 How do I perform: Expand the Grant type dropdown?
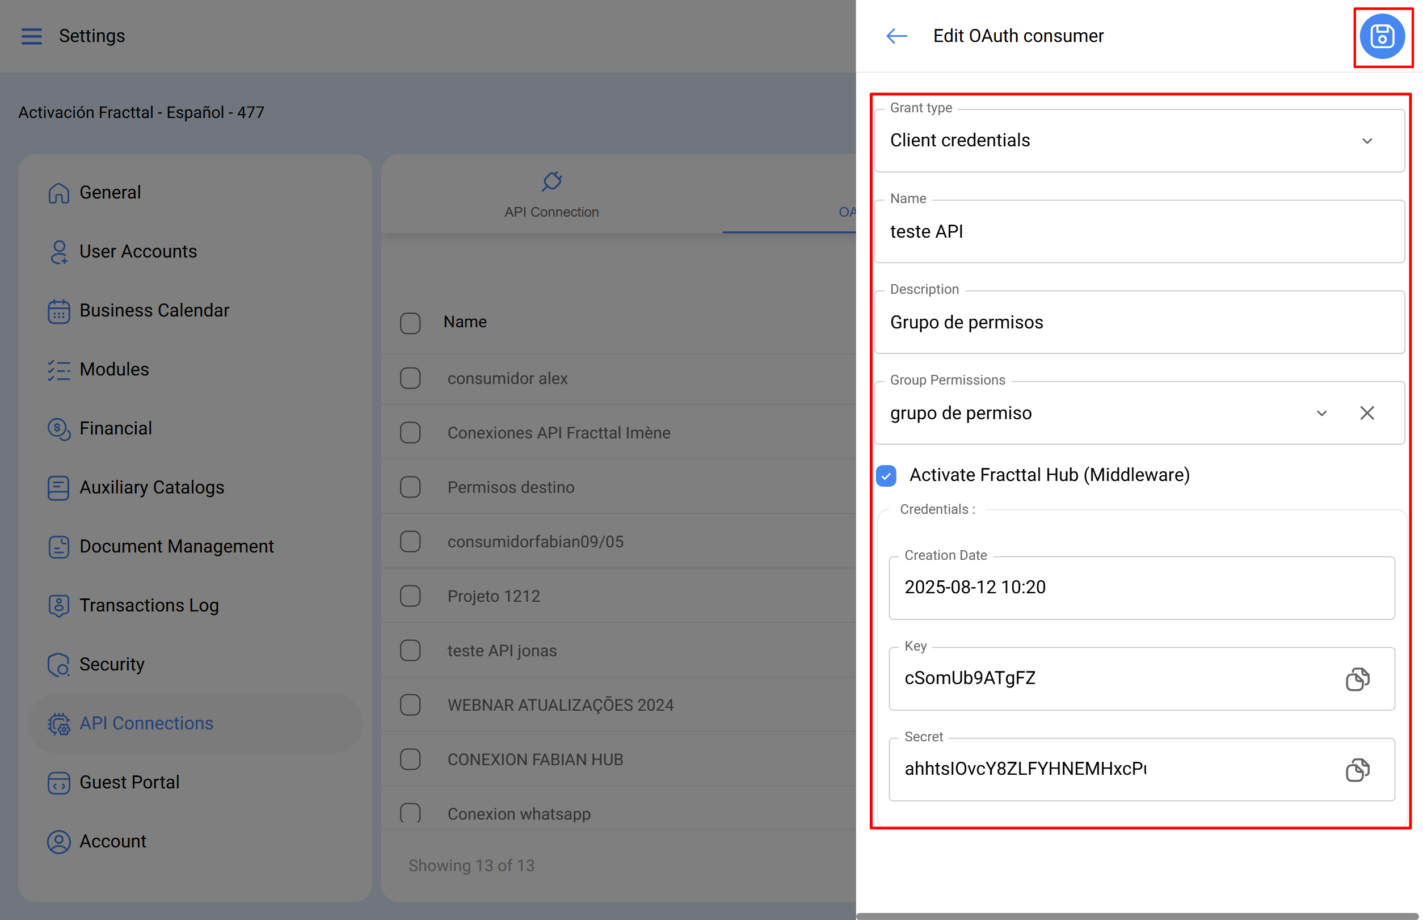(x=1366, y=141)
